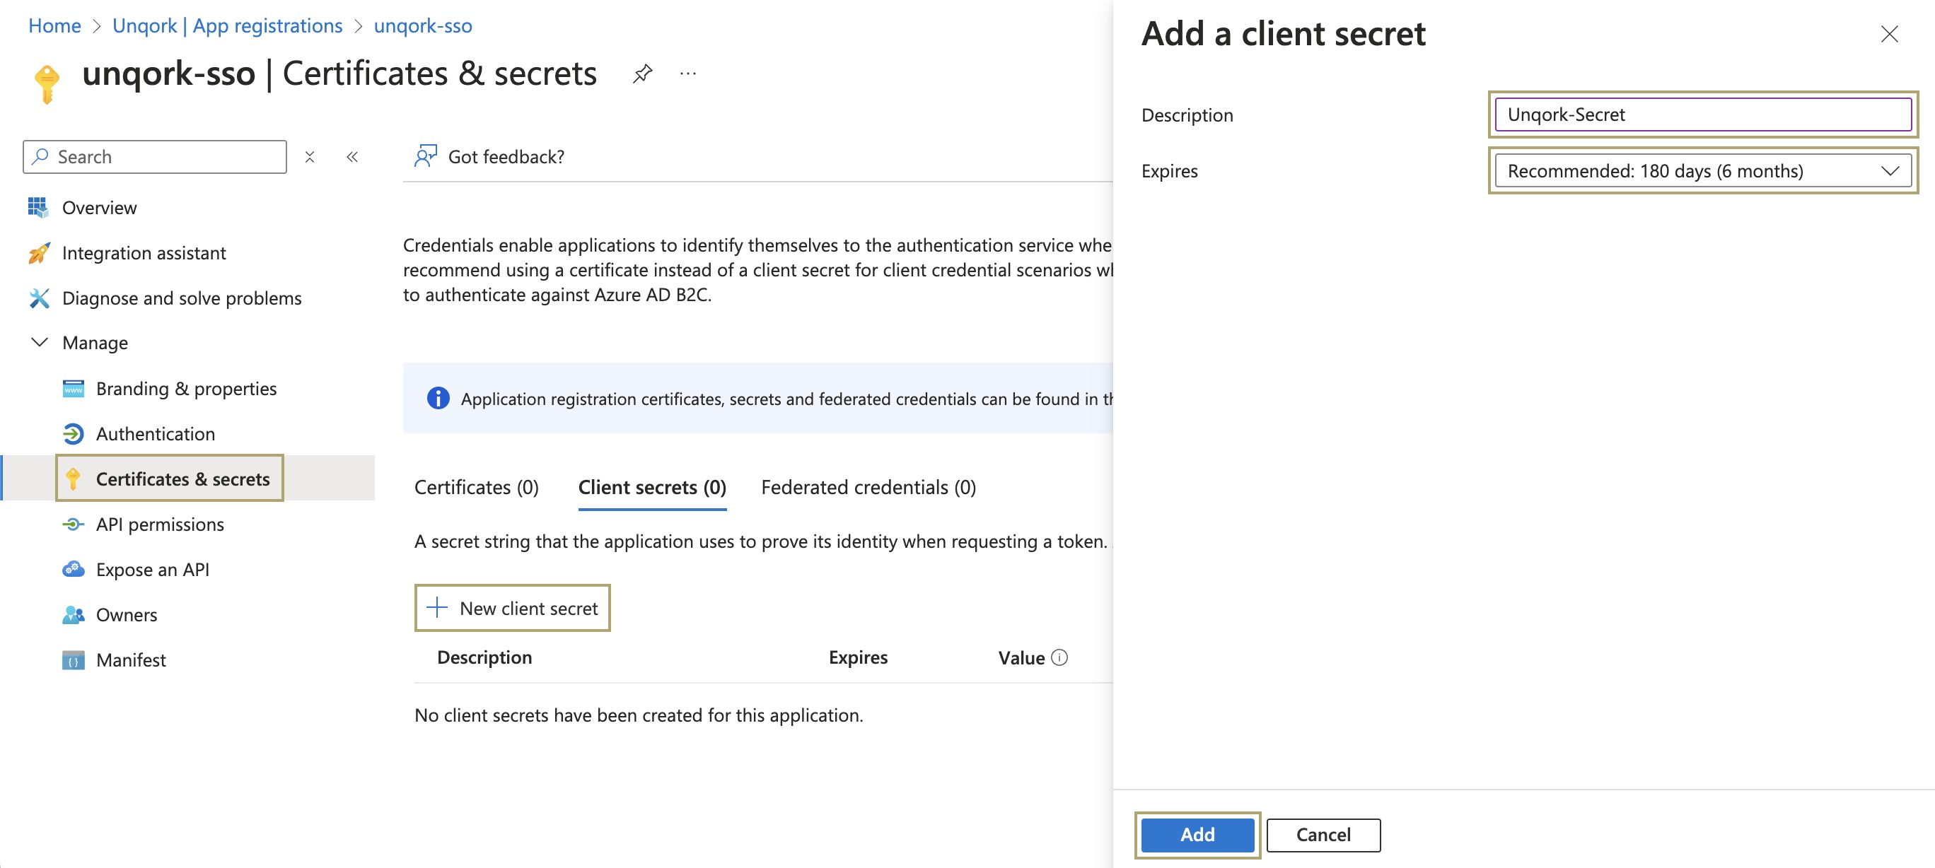
Task: Switch to the Certificates (0) tab
Action: (476, 487)
